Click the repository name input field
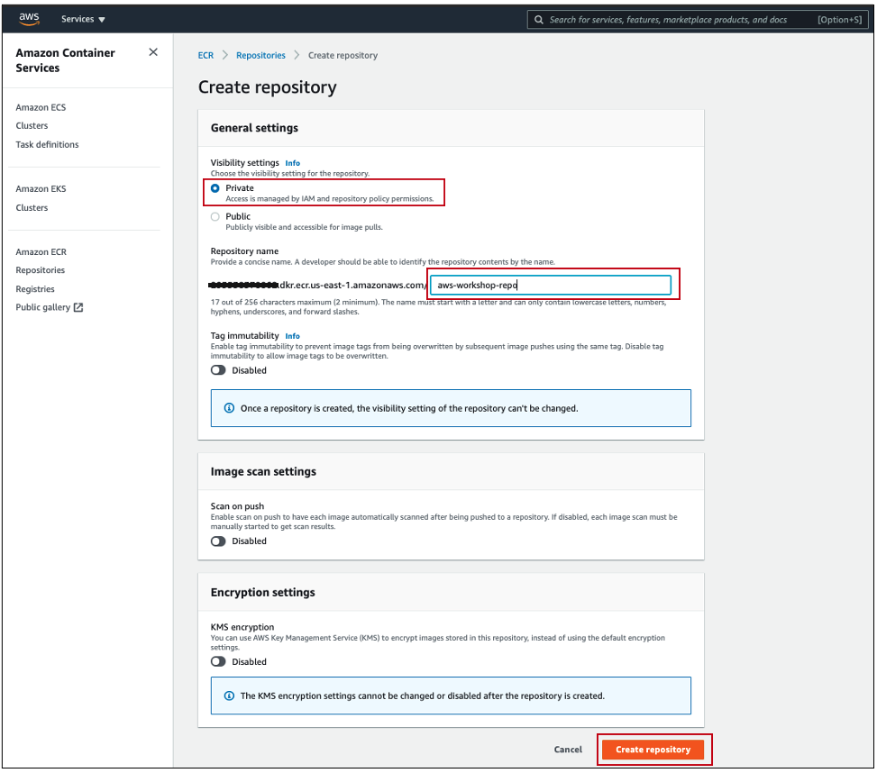The height and width of the screenshot is (773, 877). tap(551, 285)
